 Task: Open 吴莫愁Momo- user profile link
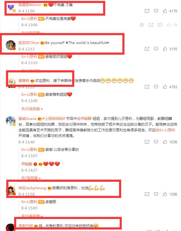(30, 5)
